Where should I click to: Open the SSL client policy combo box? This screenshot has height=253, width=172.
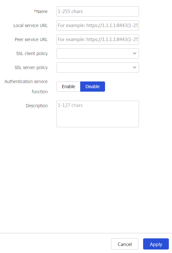pyautogui.click(x=98, y=53)
